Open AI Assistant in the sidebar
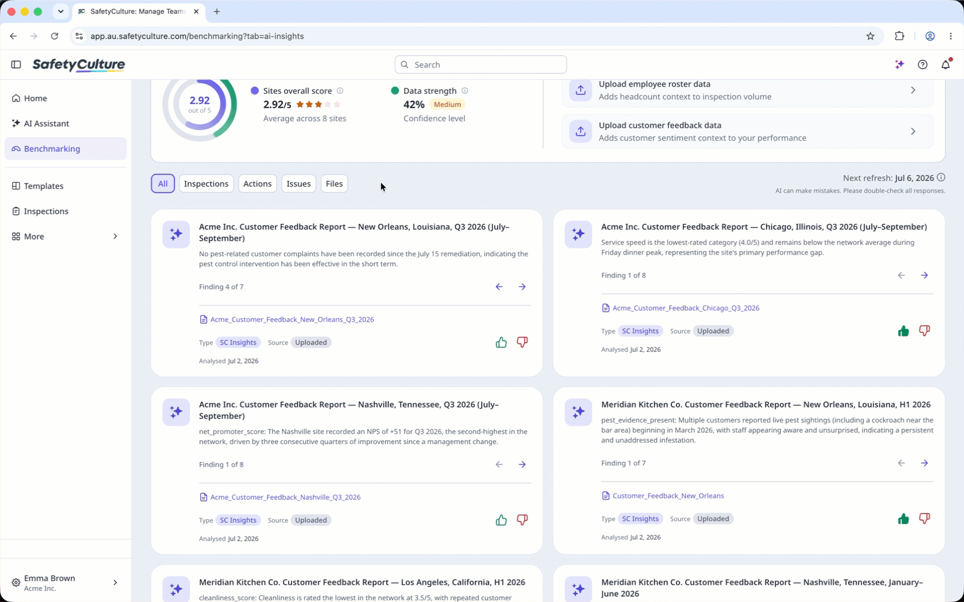The width and height of the screenshot is (964, 602). tap(65, 123)
